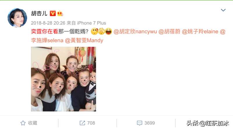Click the laughing open-mouth emoji
Viewport: 233px width, 130px height.
pos(109,31)
